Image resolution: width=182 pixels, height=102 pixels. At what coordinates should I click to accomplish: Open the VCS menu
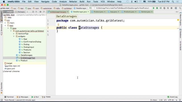pos(102,2)
